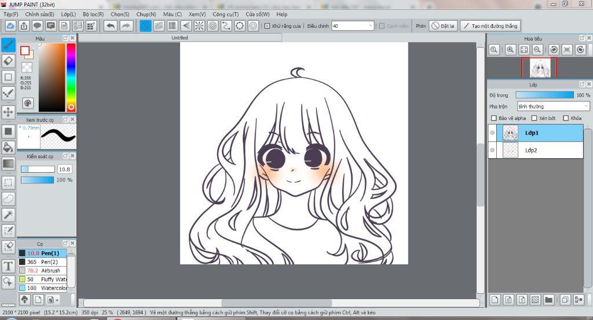Toggle the Xén bớt checkbox
593x320 pixels.
[x=534, y=118]
